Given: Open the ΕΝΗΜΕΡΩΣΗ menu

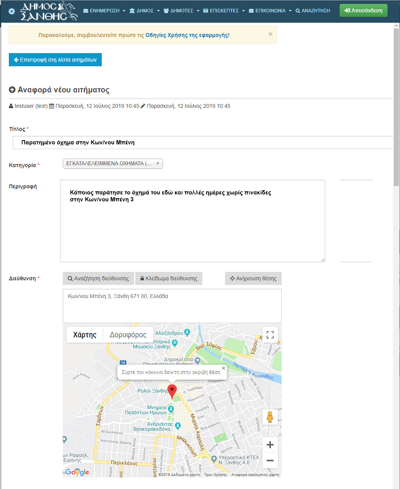Looking at the screenshot, I should pyautogui.click(x=104, y=11).
